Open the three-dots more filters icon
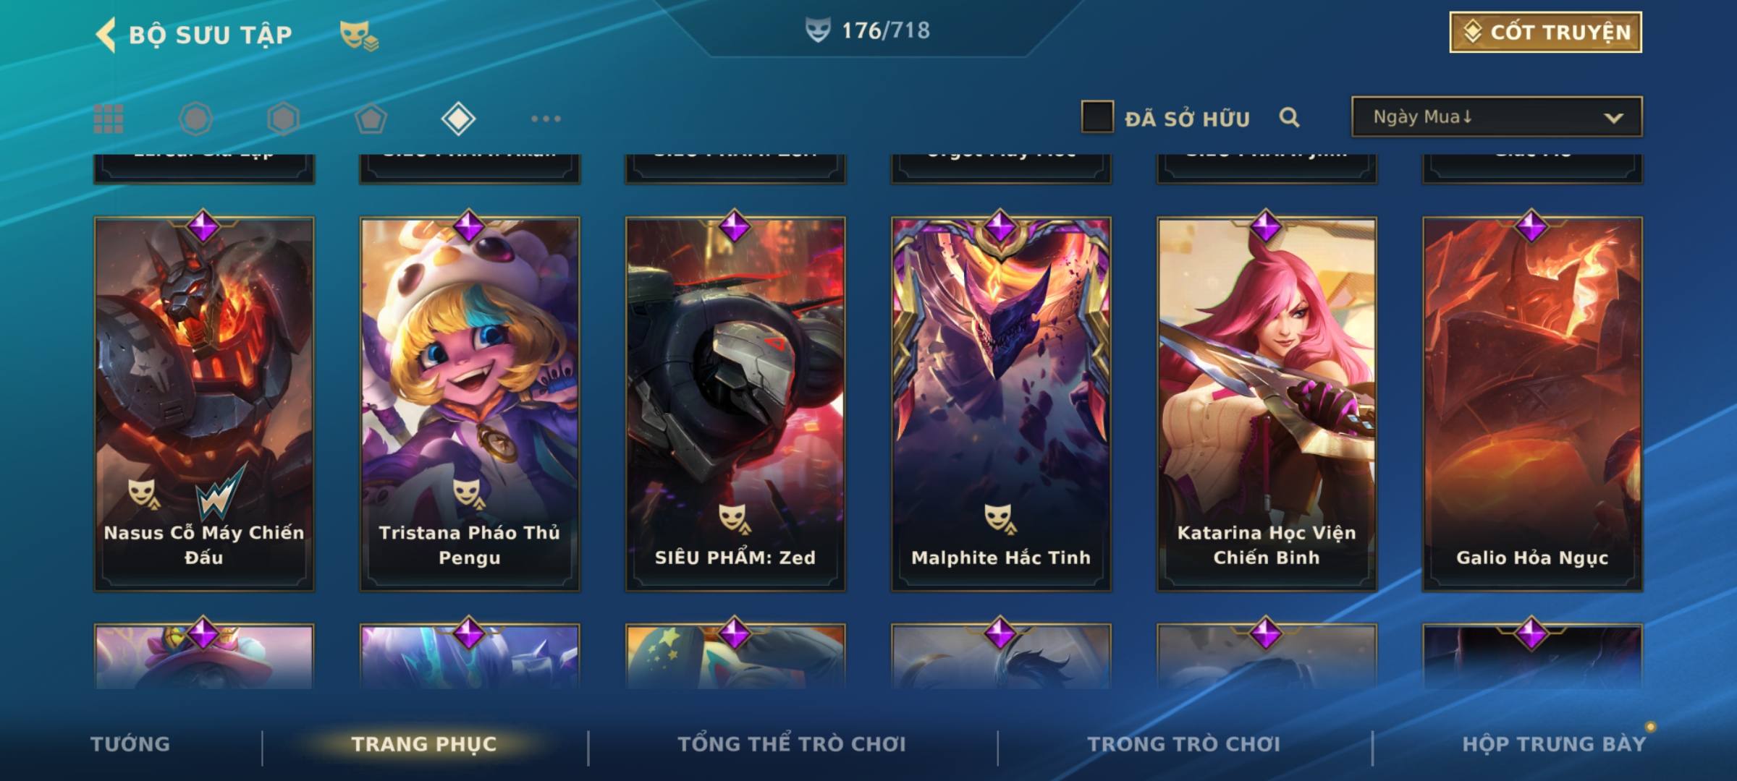The width and height of the screenshot is (1737, 781). [x=546, y=119]
